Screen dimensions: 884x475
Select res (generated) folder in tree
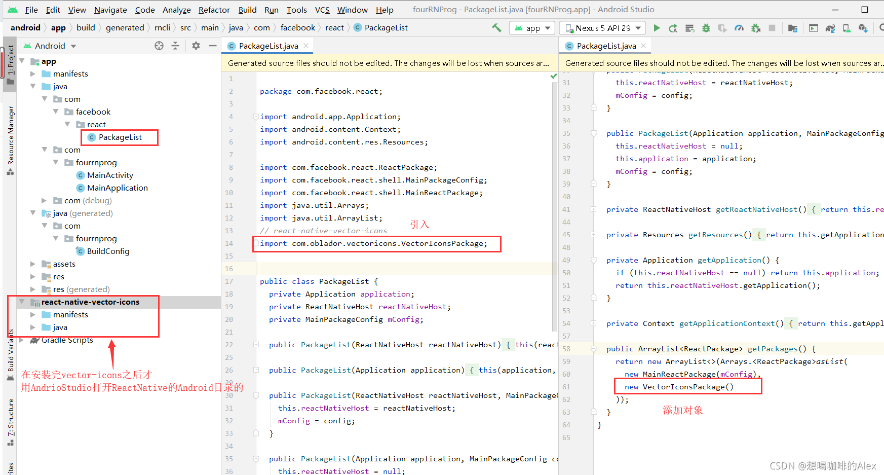(x=76, y=289)
